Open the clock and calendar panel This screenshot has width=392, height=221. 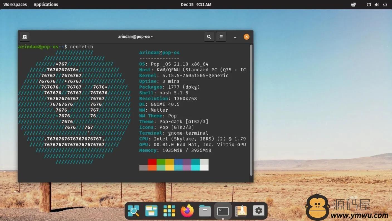pos(196,4)
